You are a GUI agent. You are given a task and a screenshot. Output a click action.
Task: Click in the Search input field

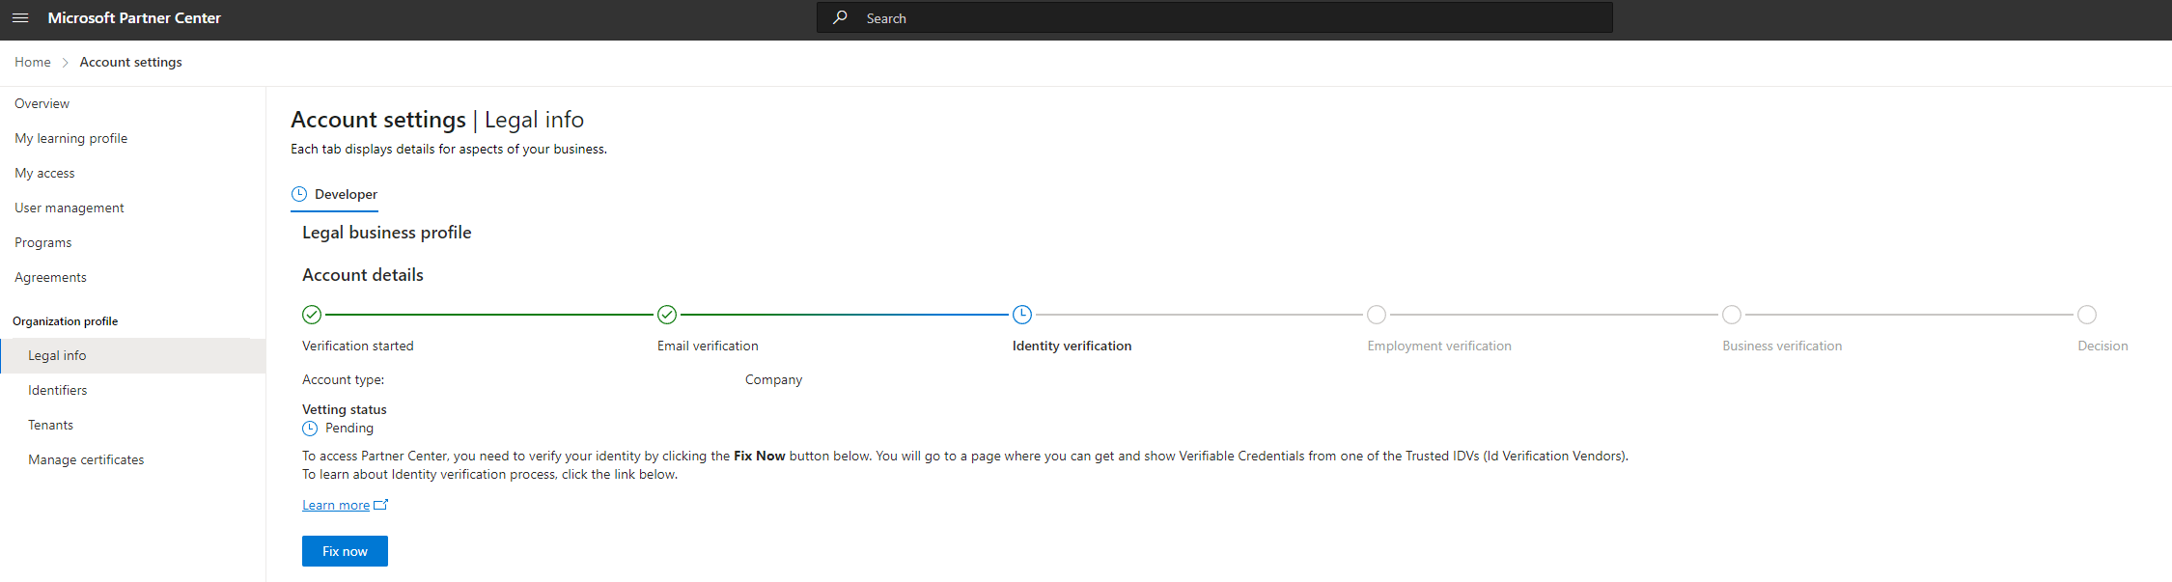pyautogui.click(x=1214, y=17)
